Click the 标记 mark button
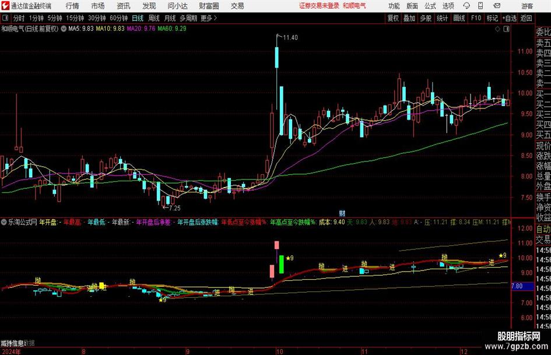 [492, 18]
